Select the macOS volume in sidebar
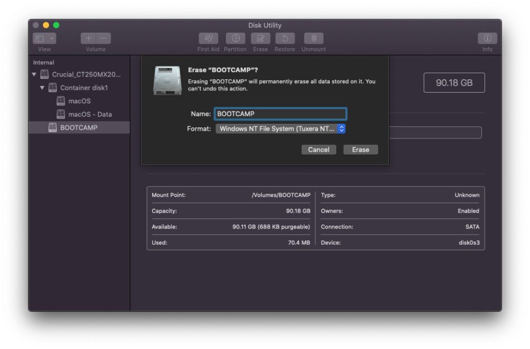 [79, 101]
